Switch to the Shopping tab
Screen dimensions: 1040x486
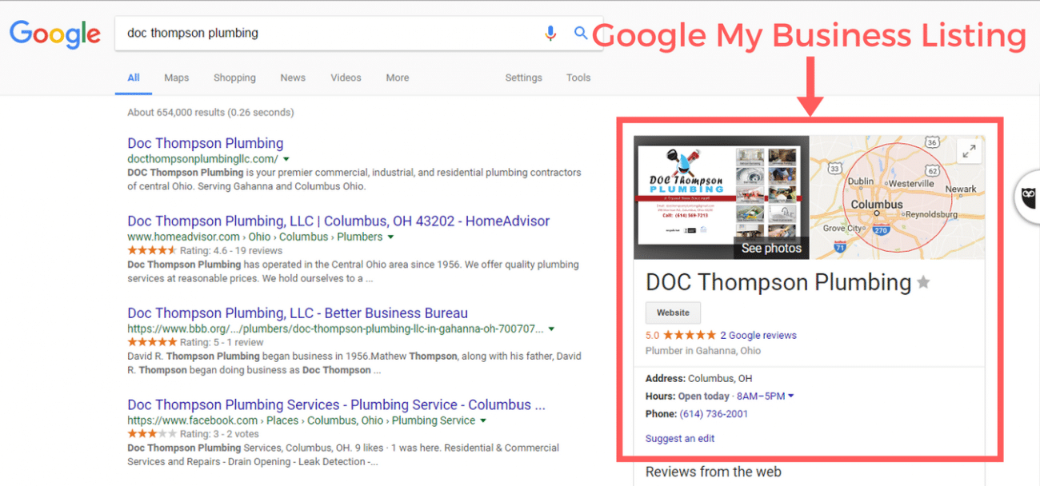[234, 78]
